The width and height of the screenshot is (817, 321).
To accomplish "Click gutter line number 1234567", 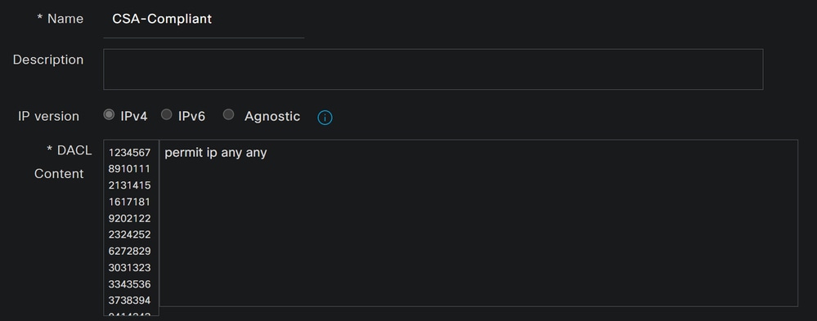I will coord(130,153).
